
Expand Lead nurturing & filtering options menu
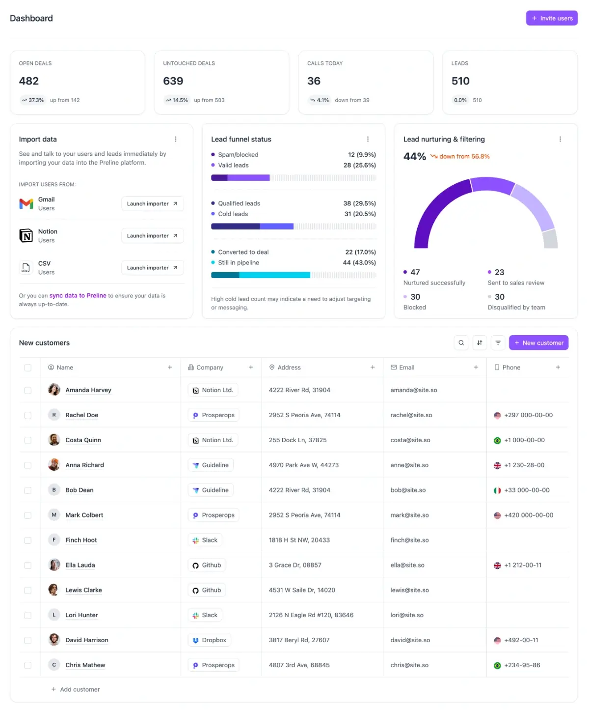[x=560, y=140]
